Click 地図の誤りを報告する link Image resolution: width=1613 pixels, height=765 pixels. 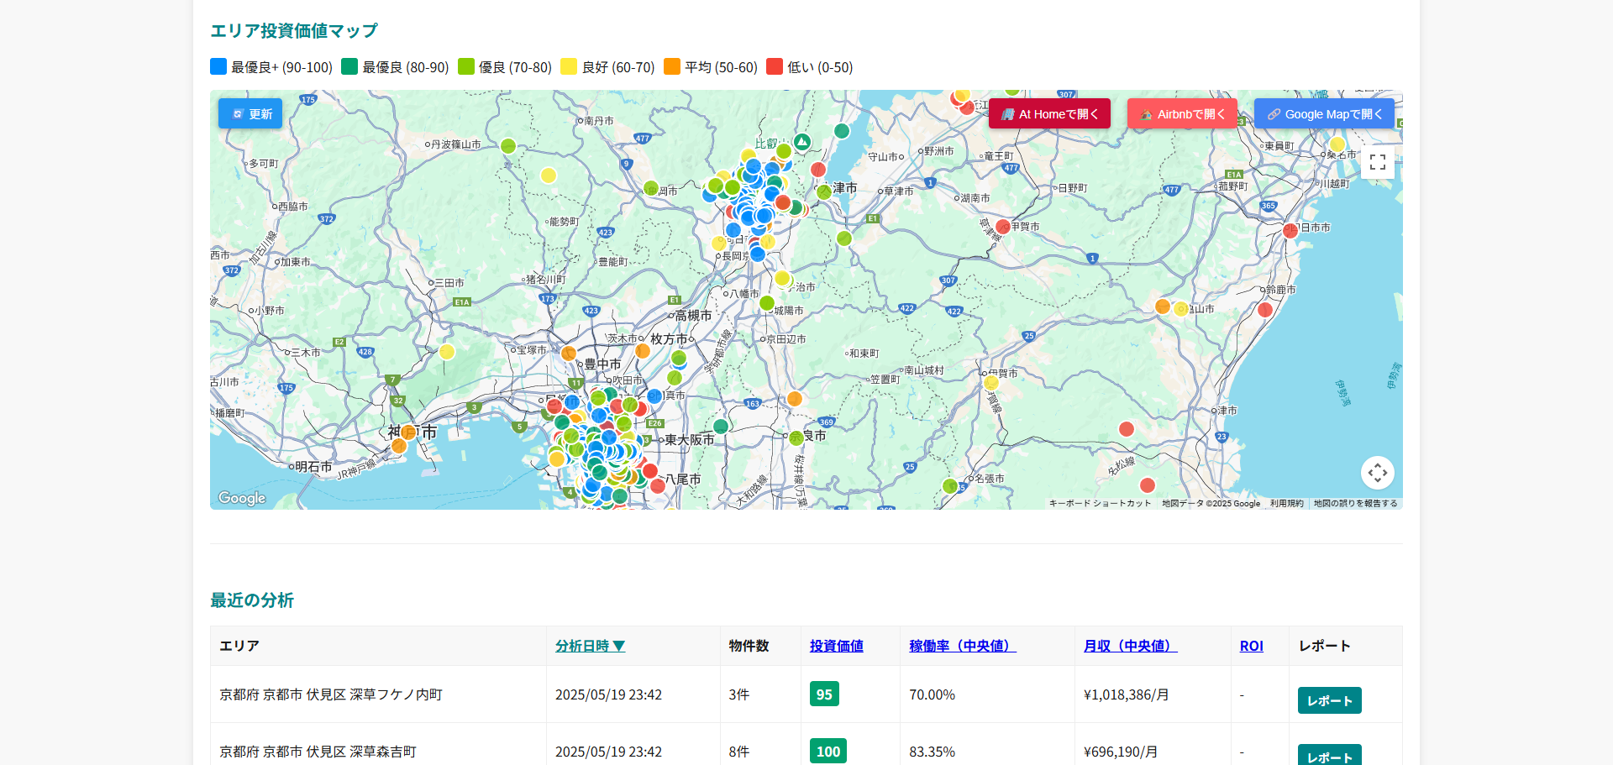point(1355,504)
